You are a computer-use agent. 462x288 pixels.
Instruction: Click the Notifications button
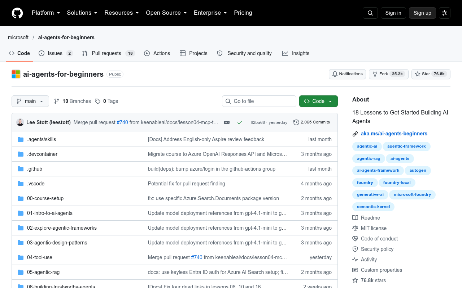347,74
